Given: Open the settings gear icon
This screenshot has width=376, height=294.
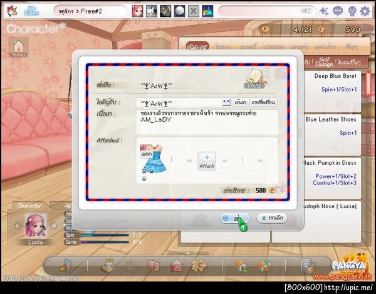Looking at the screenshot, I should (365, 11).
